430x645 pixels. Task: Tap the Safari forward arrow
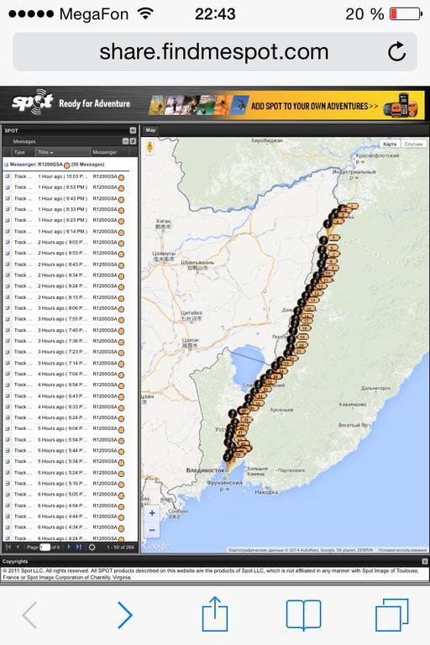124,615
